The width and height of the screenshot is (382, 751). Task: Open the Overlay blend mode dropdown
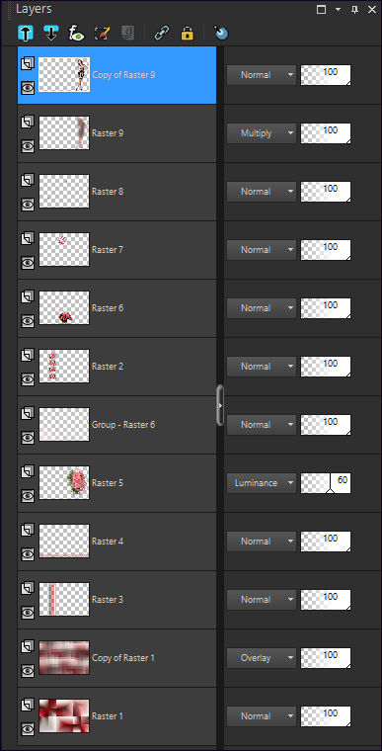click(262, 657)
